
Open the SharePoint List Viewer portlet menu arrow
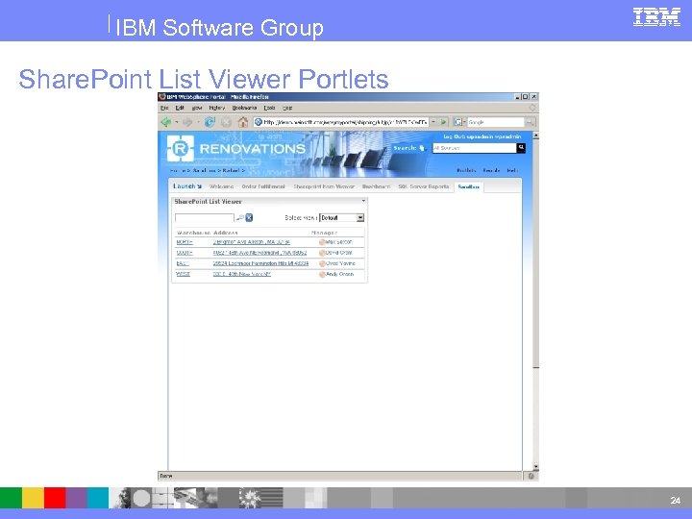(363, 201)
